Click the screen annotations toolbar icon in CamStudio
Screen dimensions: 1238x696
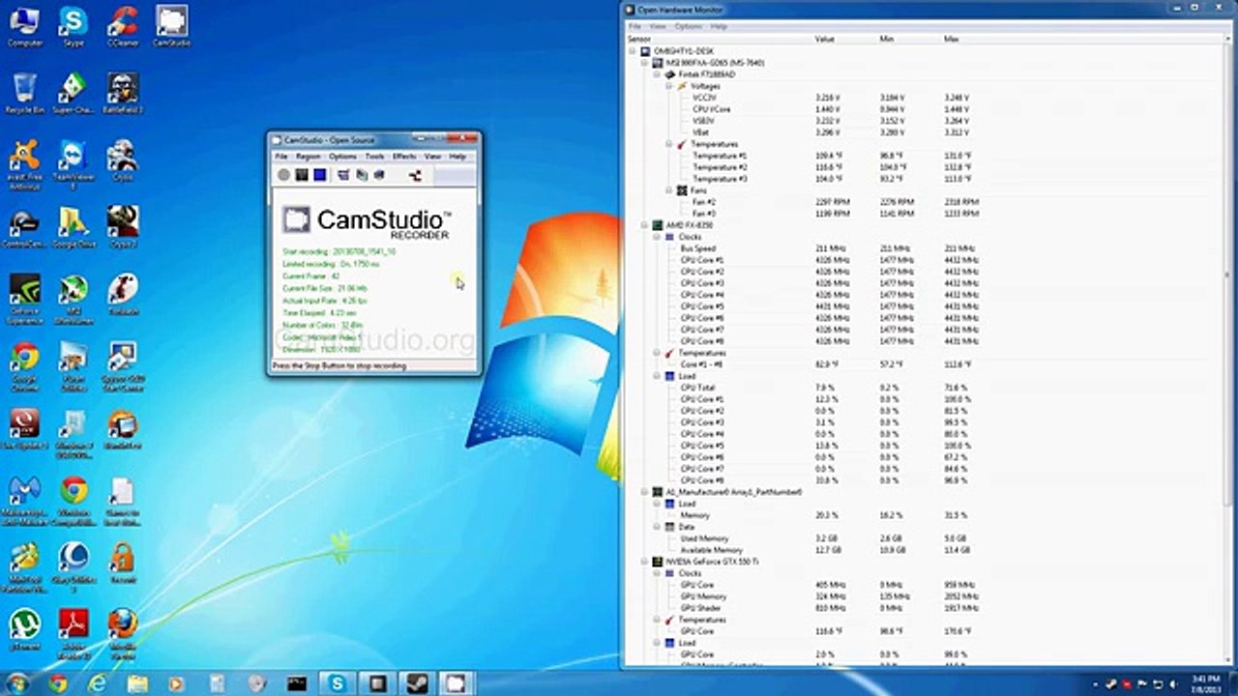pyautogui.click(x=343, y=175)
